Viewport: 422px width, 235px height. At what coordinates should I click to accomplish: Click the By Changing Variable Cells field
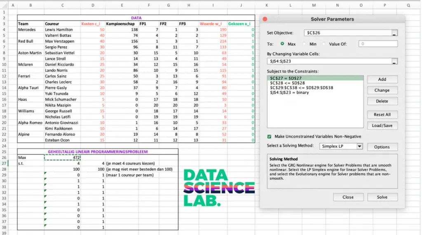coord(329,61)
